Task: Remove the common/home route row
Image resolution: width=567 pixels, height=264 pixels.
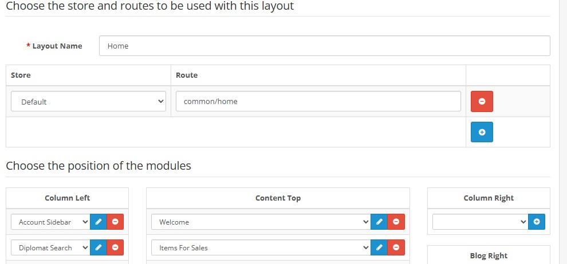Action: tap(482, 101)
